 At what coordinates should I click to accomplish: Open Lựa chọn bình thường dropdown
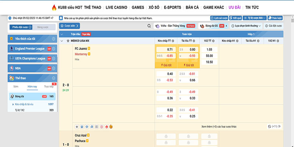248,26
